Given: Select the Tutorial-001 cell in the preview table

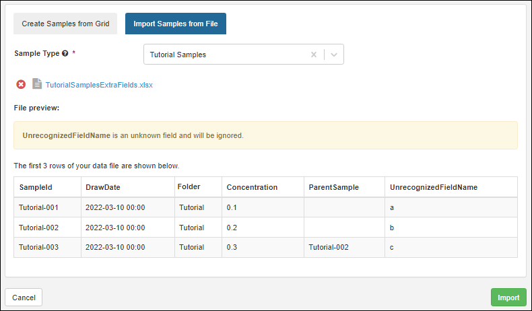Looking at the screenshot, I should coord(39,207).
